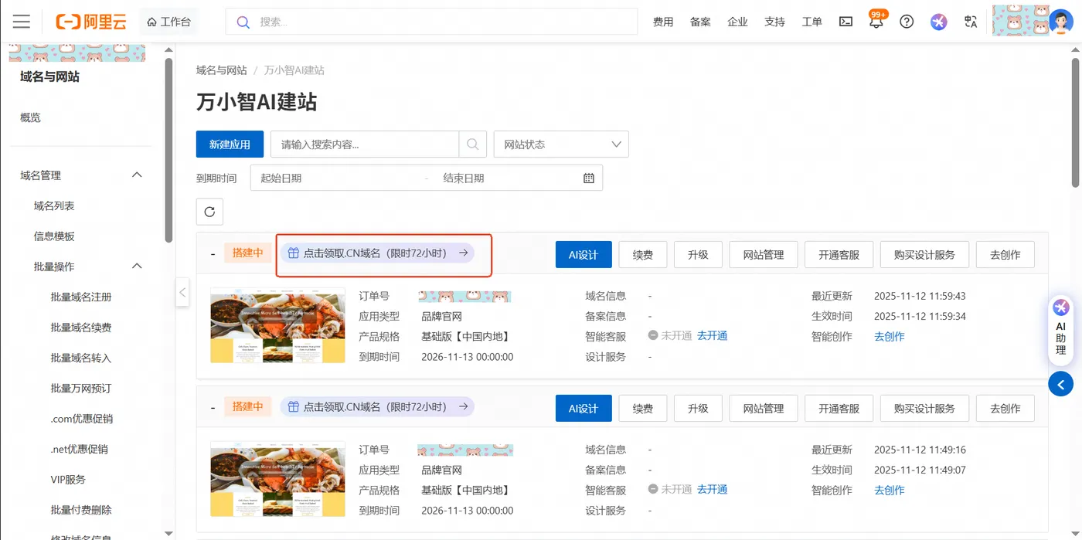Click 去开通 next to 智能客服

711,335
